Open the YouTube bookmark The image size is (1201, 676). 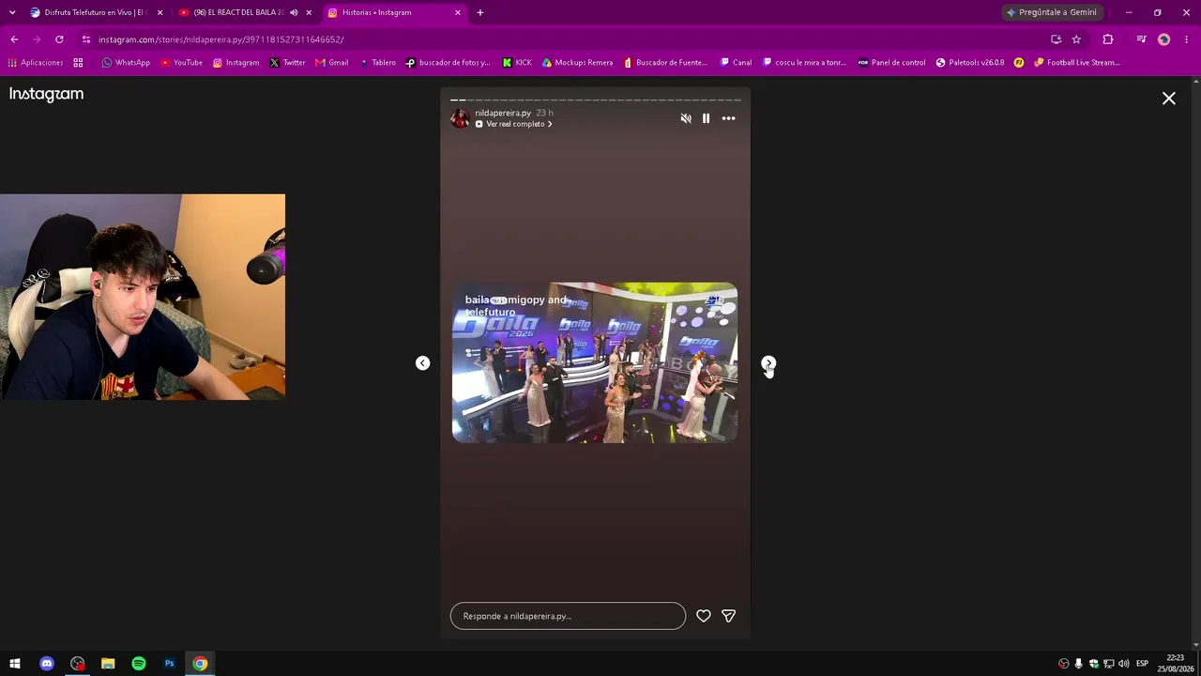tap(181, 63)
